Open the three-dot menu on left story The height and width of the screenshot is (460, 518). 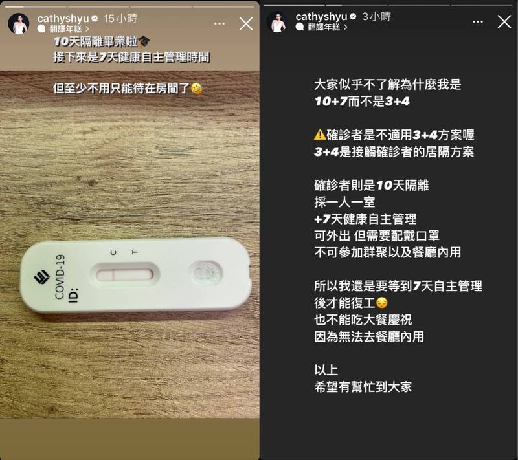coord(220,24)
